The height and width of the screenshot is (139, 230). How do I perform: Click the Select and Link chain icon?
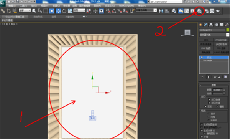coord(3,11)
